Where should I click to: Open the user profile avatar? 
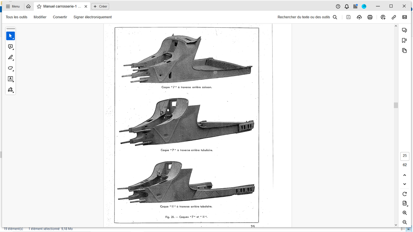point(364,6)
